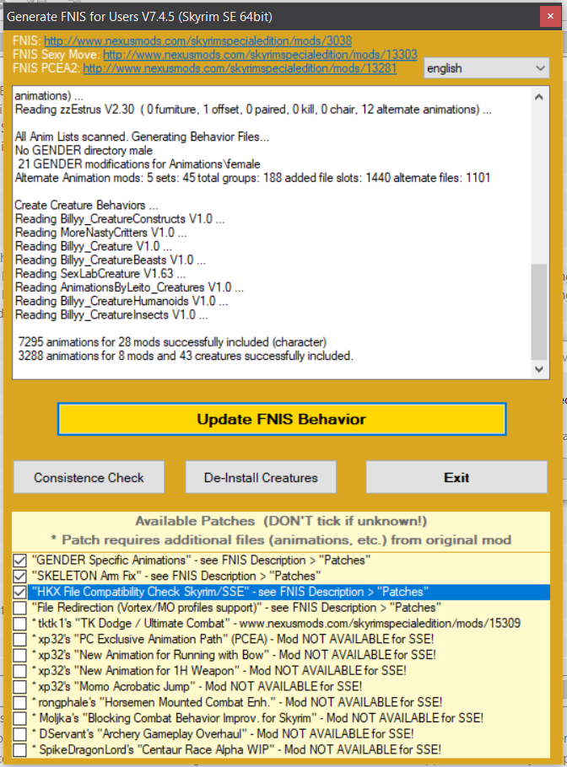
Task: Click the Update FNIS Behavior button
Action: point(282,419)
